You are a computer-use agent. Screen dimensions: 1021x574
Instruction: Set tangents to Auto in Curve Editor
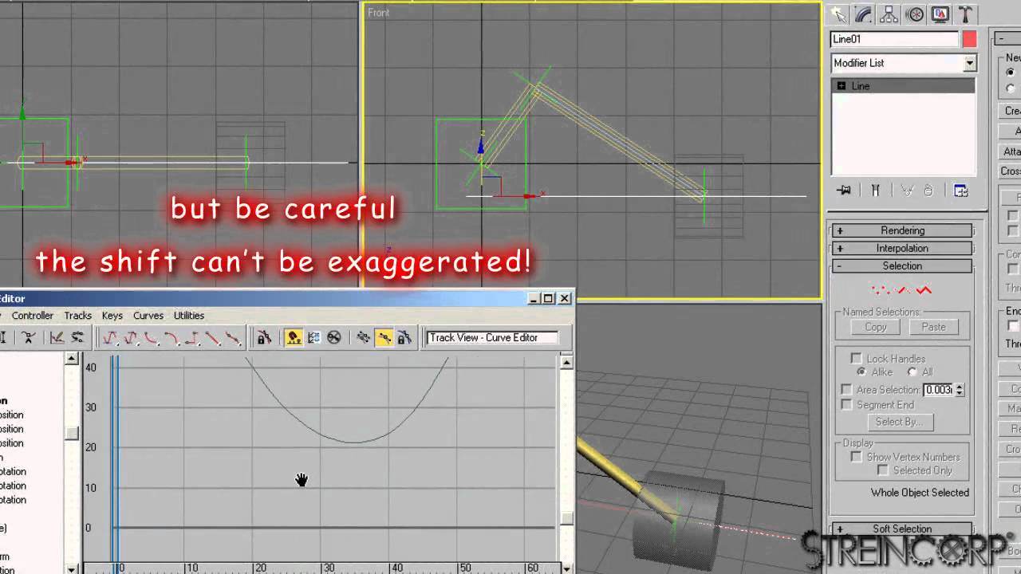click(x=111, y=338)
